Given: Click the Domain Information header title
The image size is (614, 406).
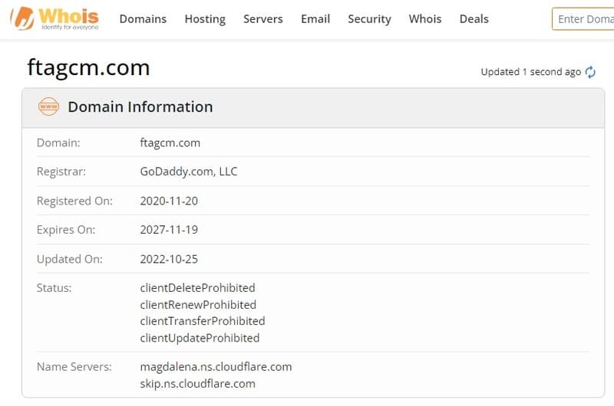Looking at the screenshot, I should 140,107.
